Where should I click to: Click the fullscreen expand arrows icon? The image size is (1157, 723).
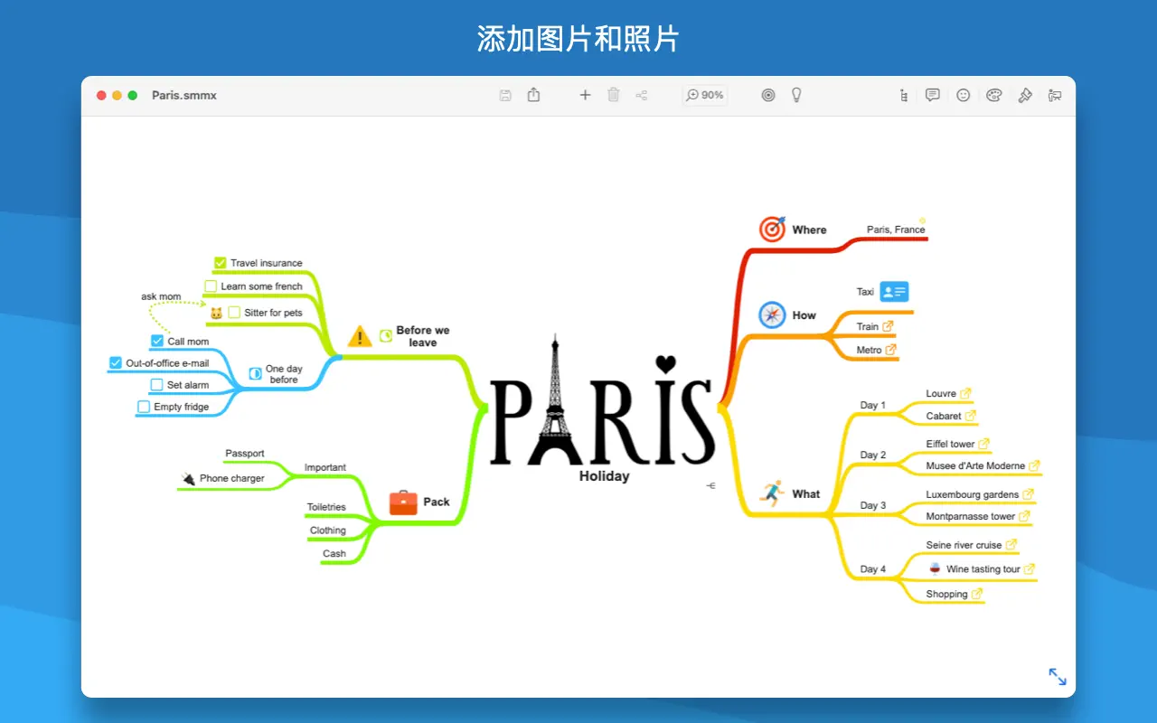click(1058, 676)
